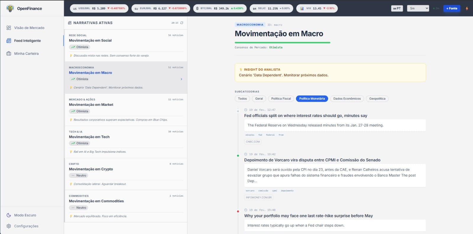Click lightbulb icon beside Commodities insight text
473x234 pixels.
71,216
